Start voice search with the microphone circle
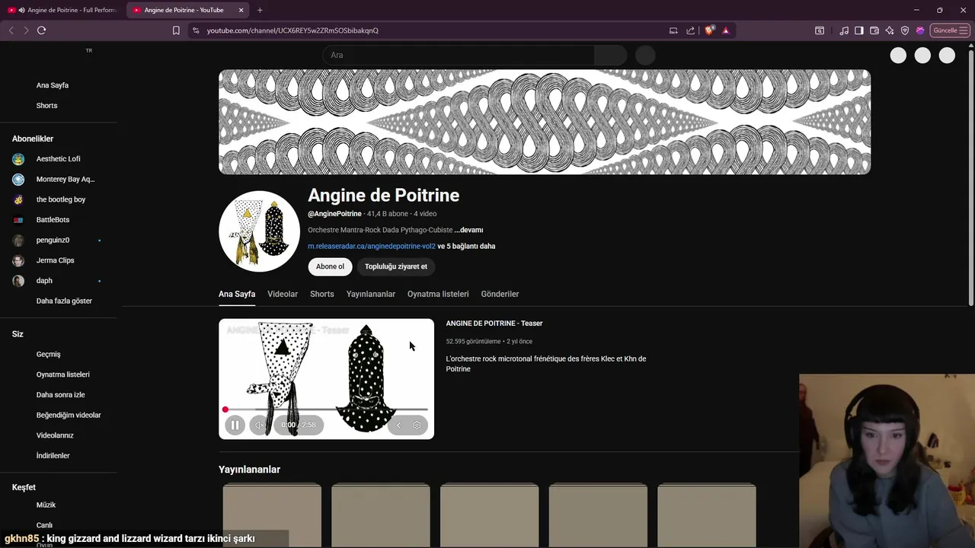975x548 pixels. pos(645,55)
